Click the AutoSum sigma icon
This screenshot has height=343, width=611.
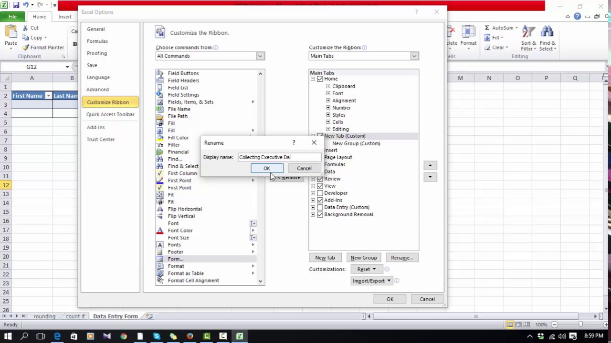tap(487, 28)
